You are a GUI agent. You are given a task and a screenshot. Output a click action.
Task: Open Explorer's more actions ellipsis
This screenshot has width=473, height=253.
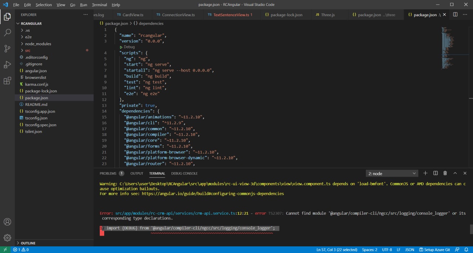(x=86, y=15)
